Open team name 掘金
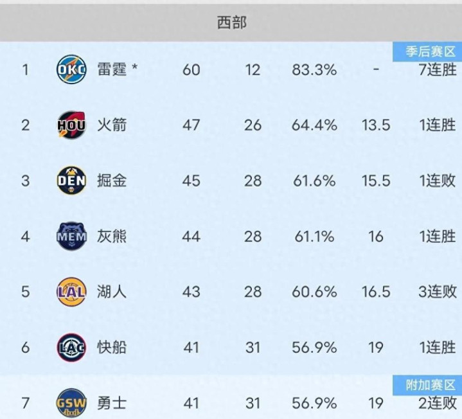This screenshot has width=462, height=419. [112, 181]
